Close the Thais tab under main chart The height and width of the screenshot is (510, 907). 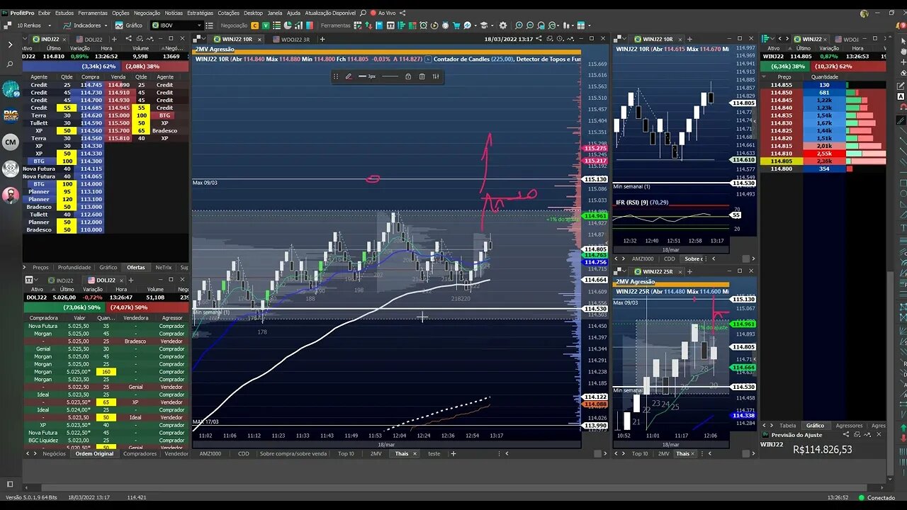click(415, 453)
